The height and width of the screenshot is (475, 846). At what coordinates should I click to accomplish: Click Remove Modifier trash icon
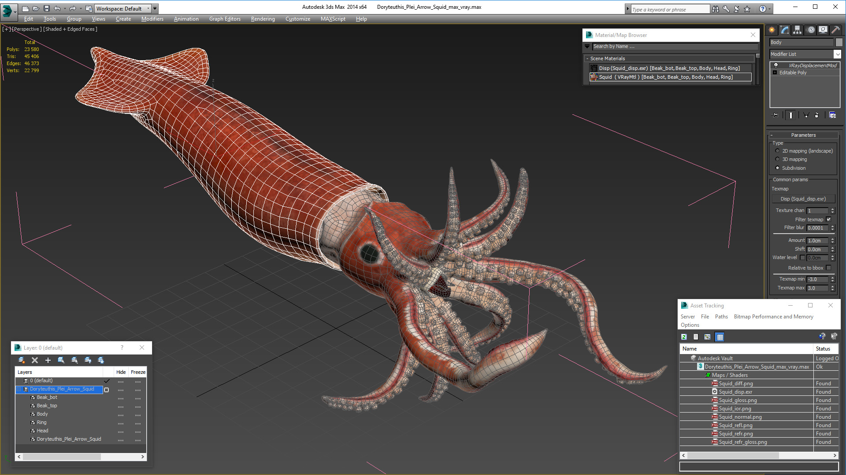pos(817,115)
